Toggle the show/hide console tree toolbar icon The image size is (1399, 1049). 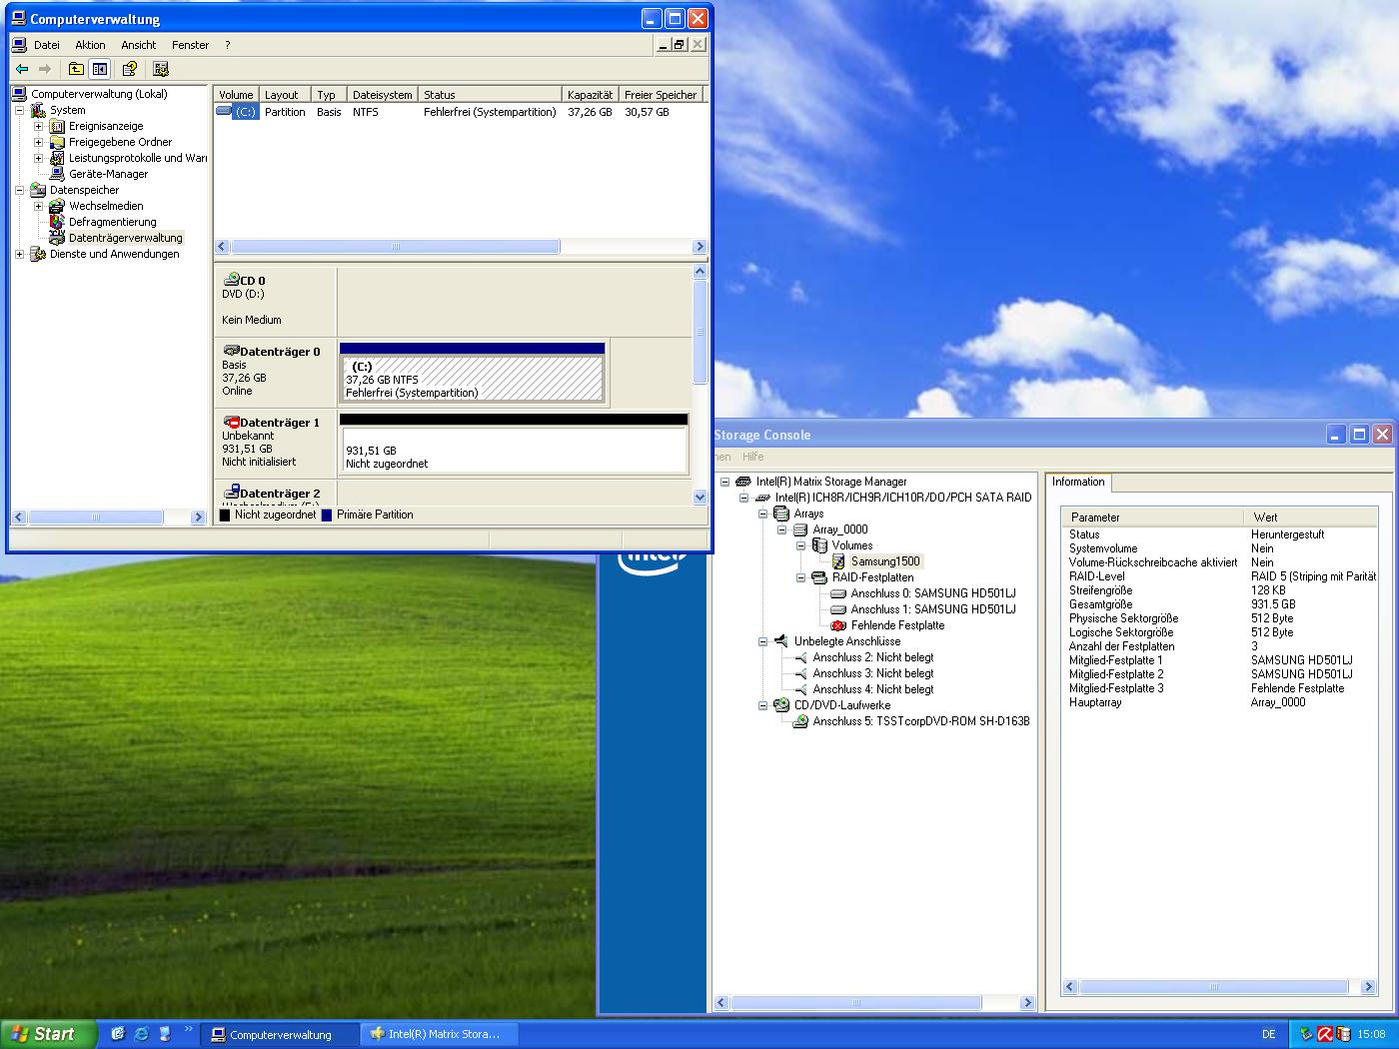(x=100, y=69)
